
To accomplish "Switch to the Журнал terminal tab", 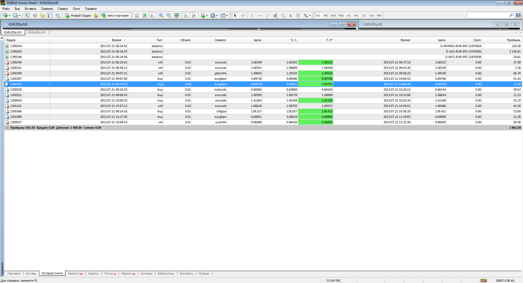I will [204, 273].
